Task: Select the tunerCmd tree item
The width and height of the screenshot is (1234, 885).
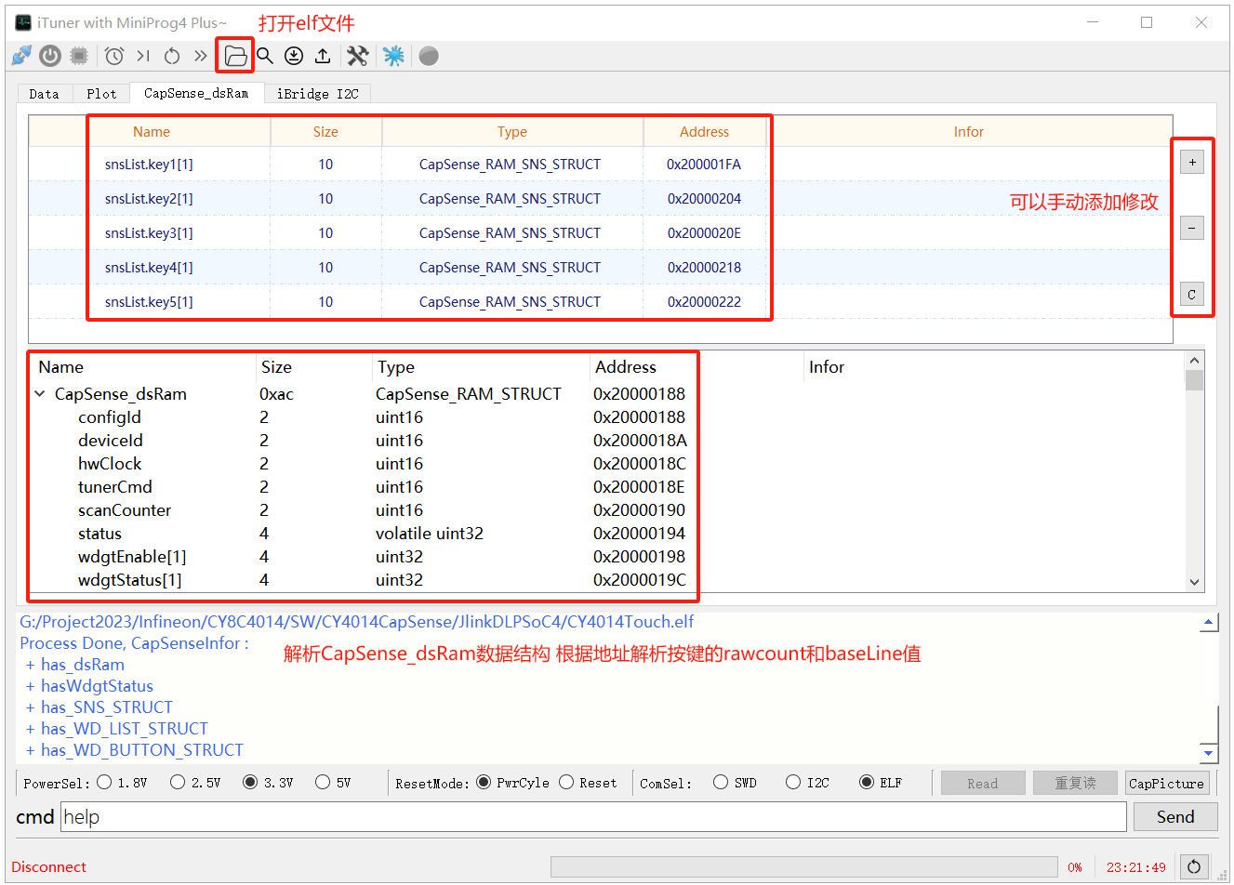Action: point(114,487)
